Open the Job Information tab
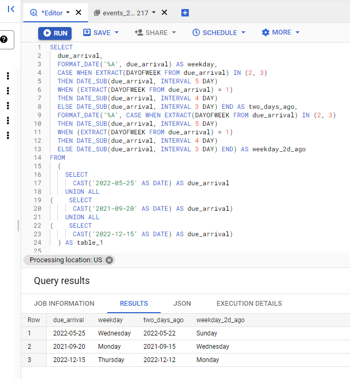The image size is (350, 379). [x=64, y=303]
